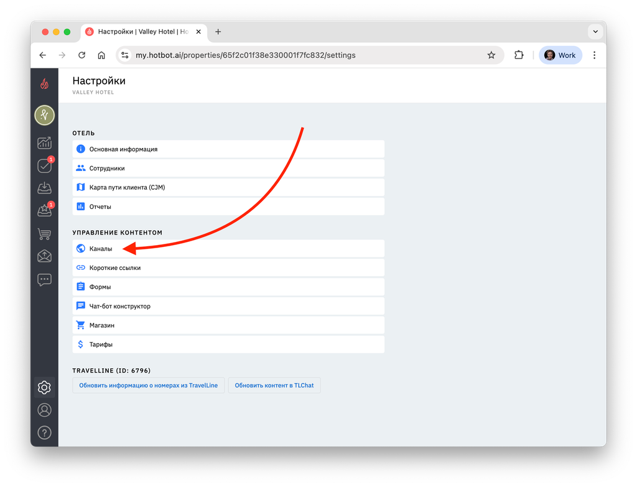Screen dimensions: 637x487
Task: Click the cart icon beside Магазин
Action: (80, 325)
